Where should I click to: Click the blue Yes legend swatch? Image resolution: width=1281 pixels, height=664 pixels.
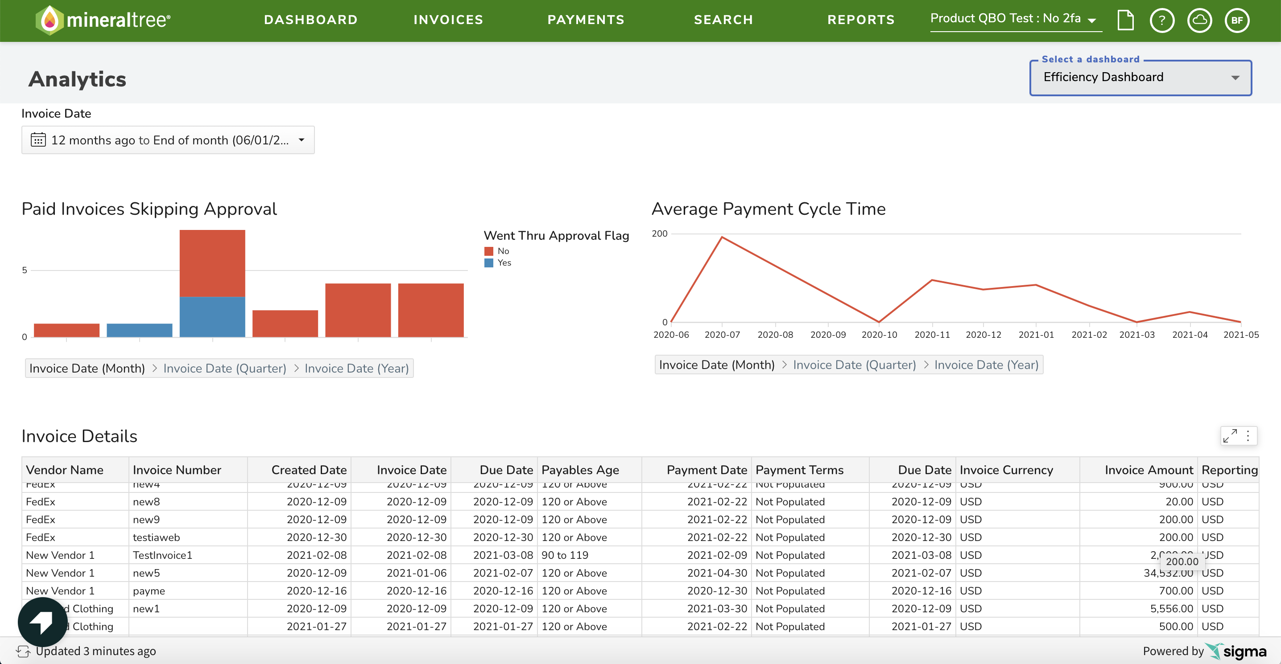489,262
